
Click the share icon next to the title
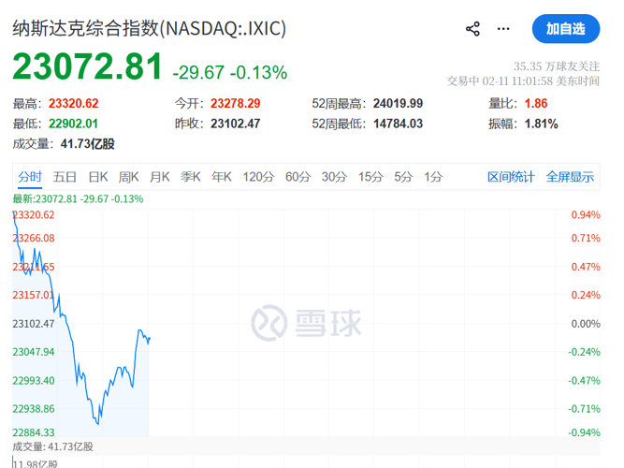(x=472, y=29)
